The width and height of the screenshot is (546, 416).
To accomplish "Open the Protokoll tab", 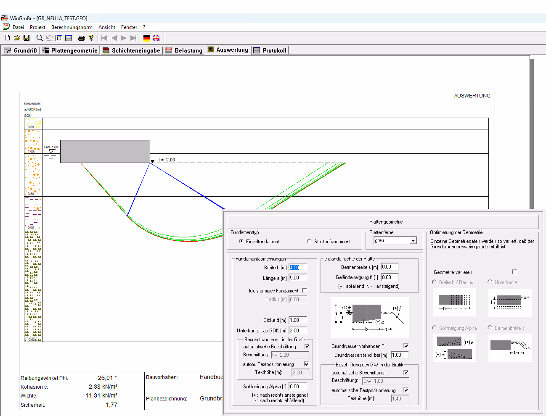I will (x=270, y=50).
